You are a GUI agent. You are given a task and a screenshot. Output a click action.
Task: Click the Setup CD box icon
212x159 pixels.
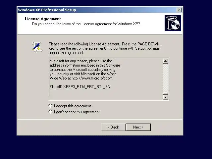(173, 23)
